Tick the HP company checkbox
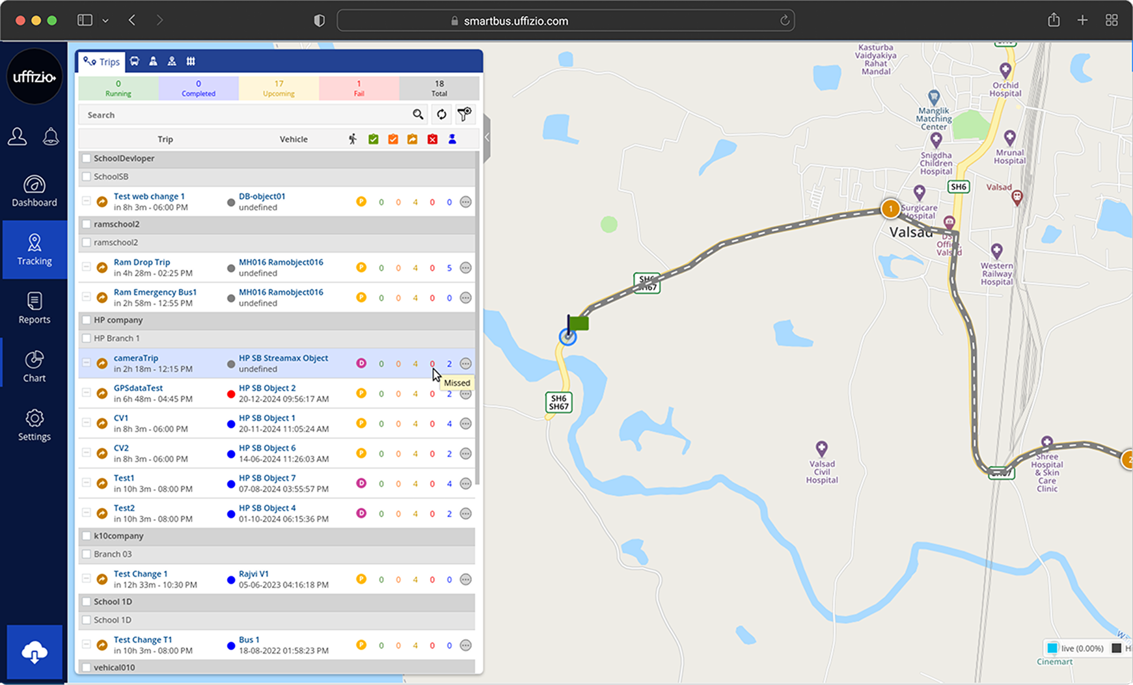This screenshot has height=685, width=1133. pyautogui.click(x=86, y=320)
